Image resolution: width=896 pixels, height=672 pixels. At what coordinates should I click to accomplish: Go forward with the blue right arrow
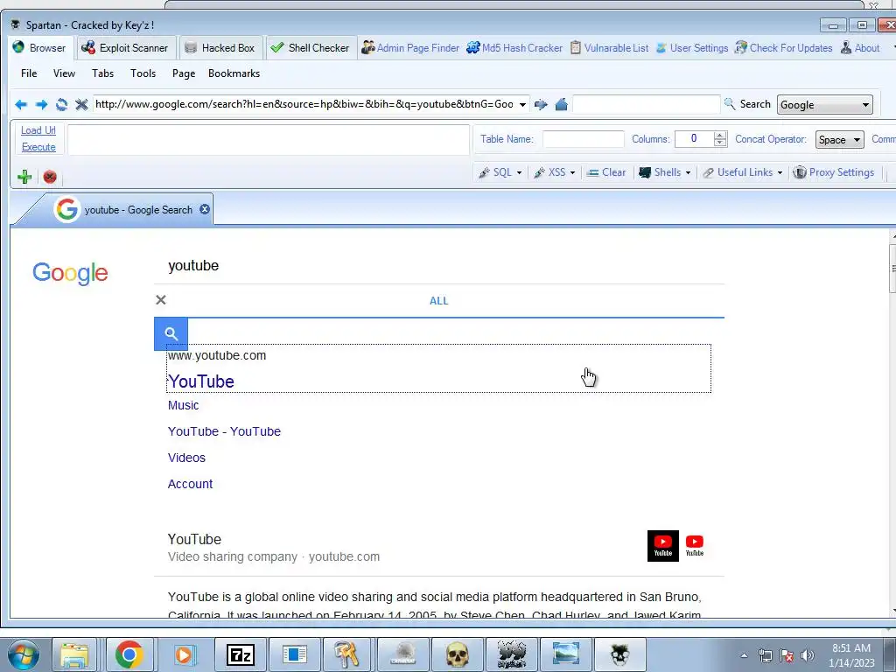41,105
